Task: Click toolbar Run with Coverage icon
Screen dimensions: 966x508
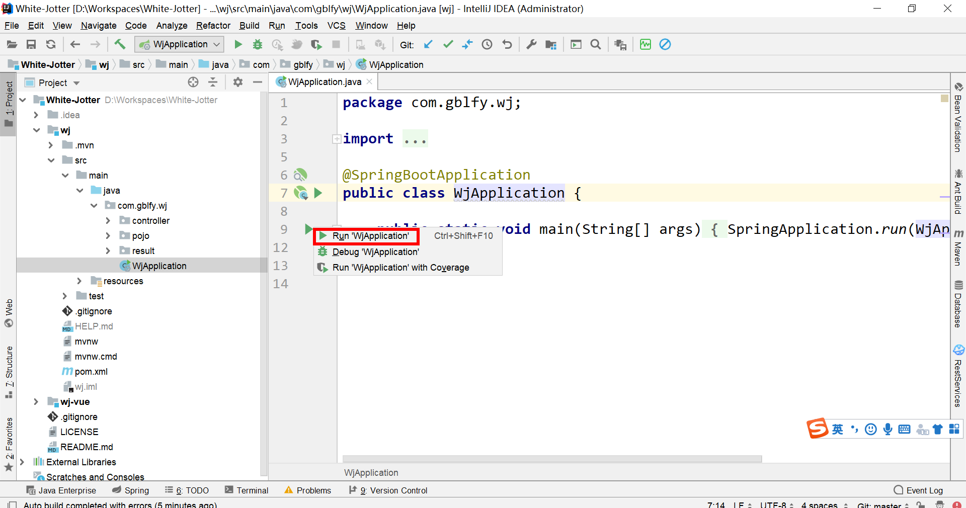Action: click(x=316, y=45)
